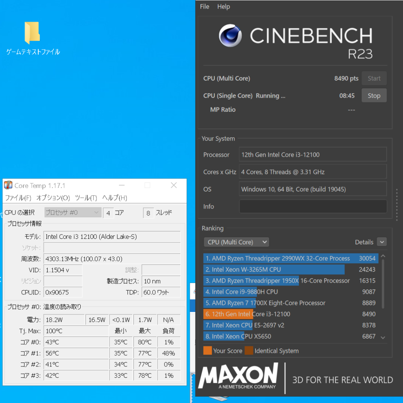This screenshot has width=403, height=403.
Task: Open Core Temp ツール(T) menu
Action: [x=86, y=198]
